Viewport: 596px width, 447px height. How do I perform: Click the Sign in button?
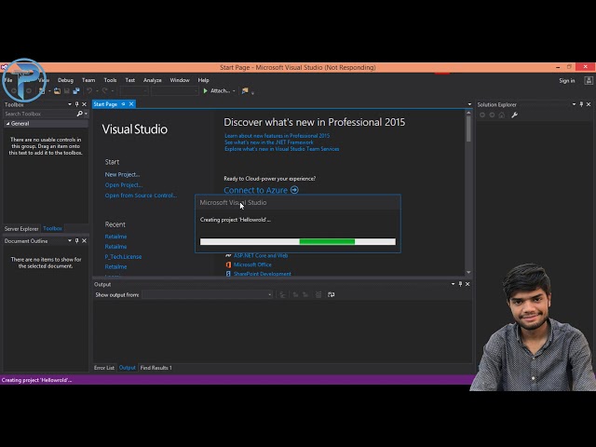click(567, 81)
